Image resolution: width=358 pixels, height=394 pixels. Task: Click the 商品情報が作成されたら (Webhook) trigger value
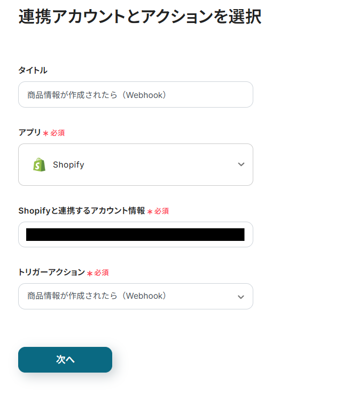click(97, 295)
